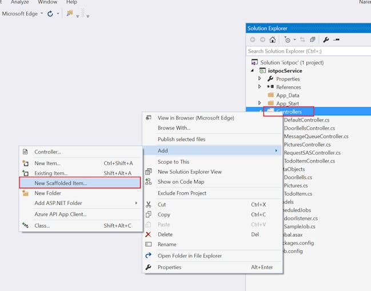Choose Scope to This
This screenshot has height=291, width=371.
pyautogui.click(x=212, y=162)
